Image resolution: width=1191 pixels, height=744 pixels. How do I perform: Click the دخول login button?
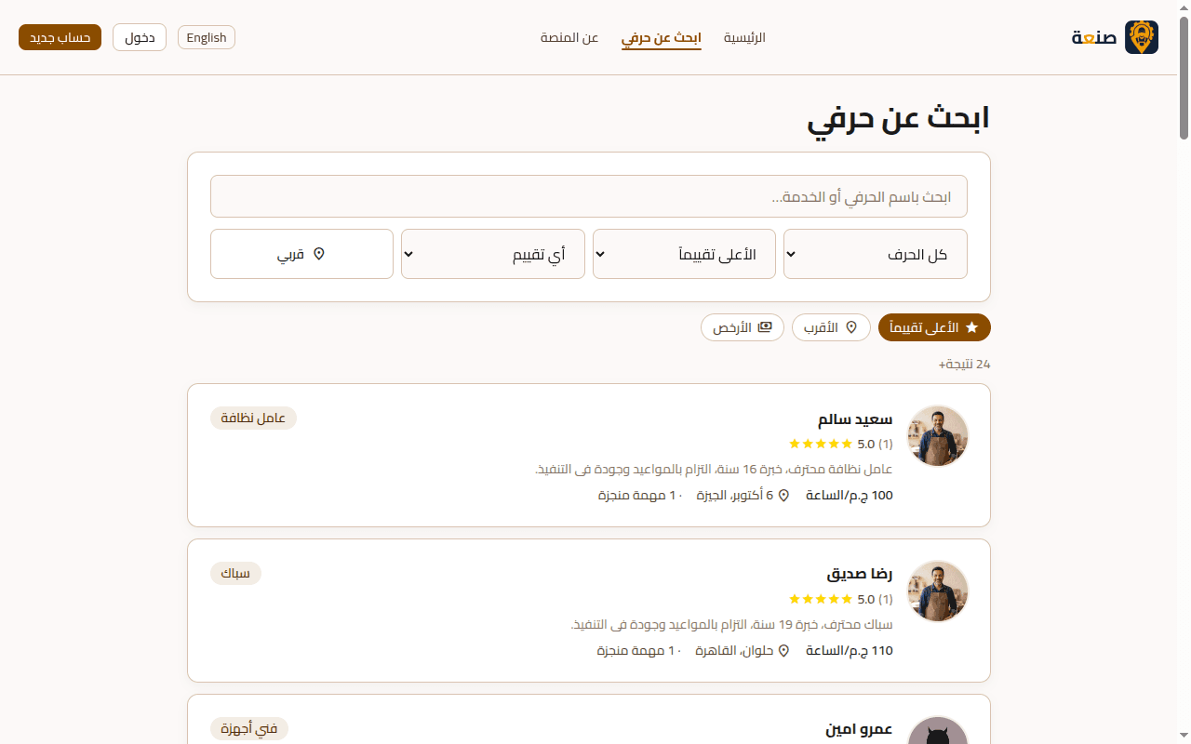click(x=140, y=37)
